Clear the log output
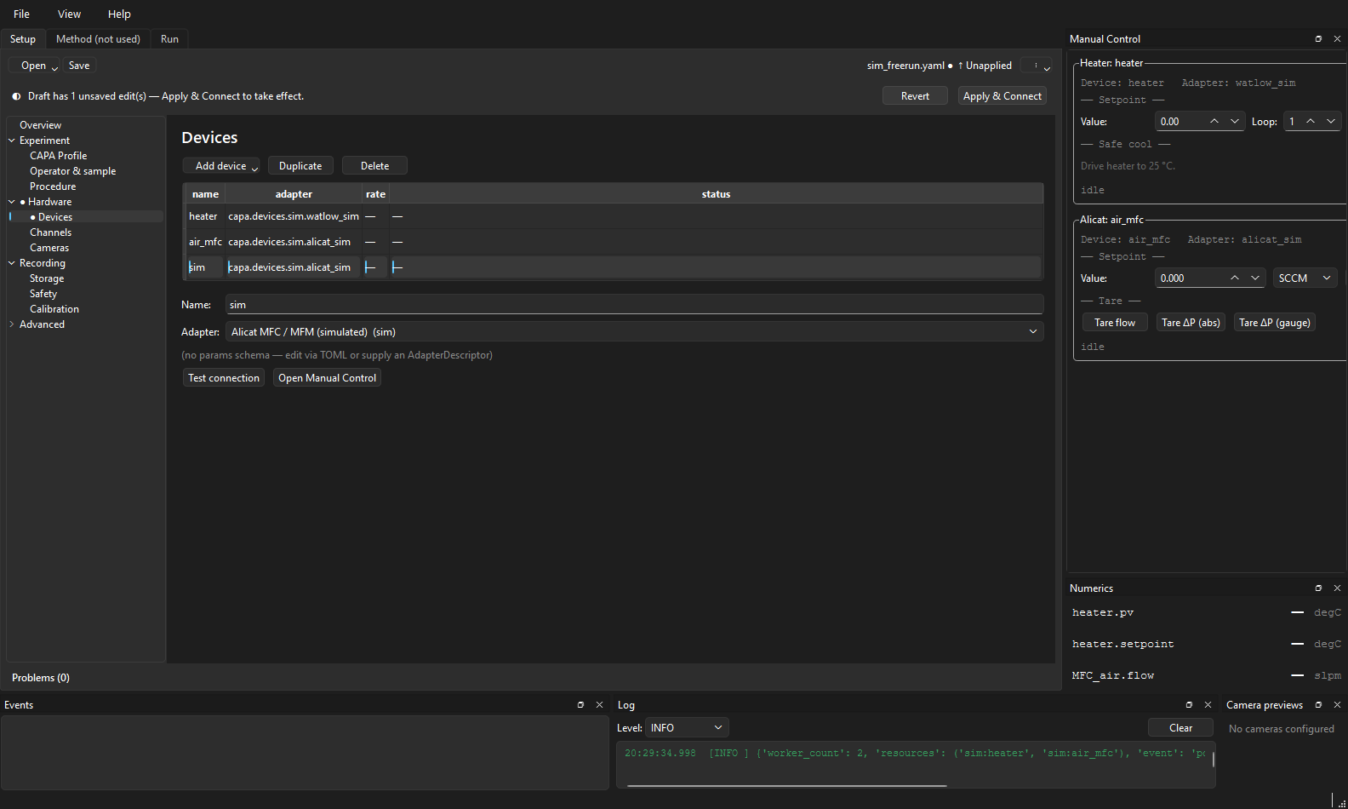 click(1180, 728)
